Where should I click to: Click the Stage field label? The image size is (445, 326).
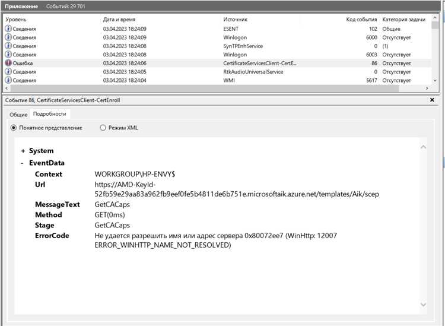pos(44,225)
